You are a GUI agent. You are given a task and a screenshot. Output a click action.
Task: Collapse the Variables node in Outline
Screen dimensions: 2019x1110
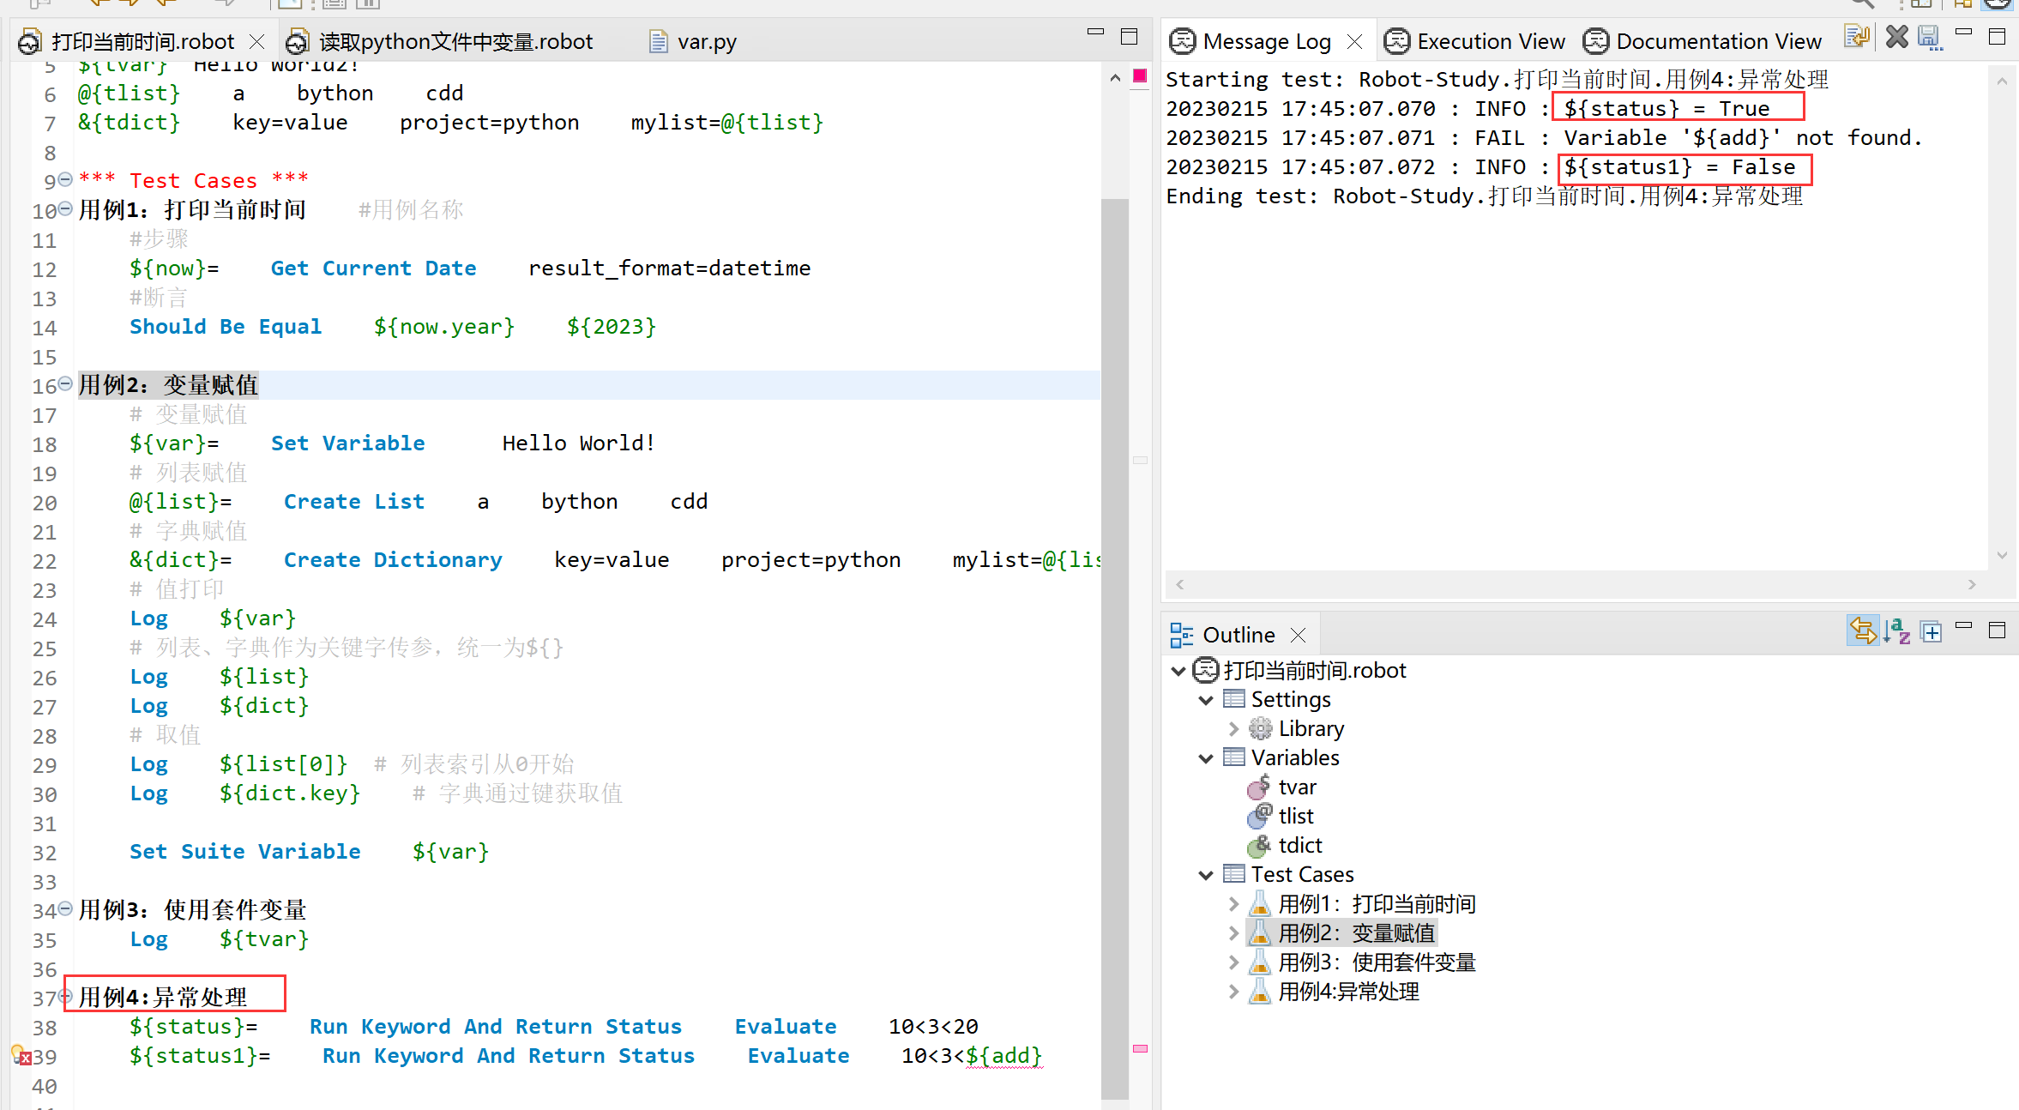coord(1206,758)
